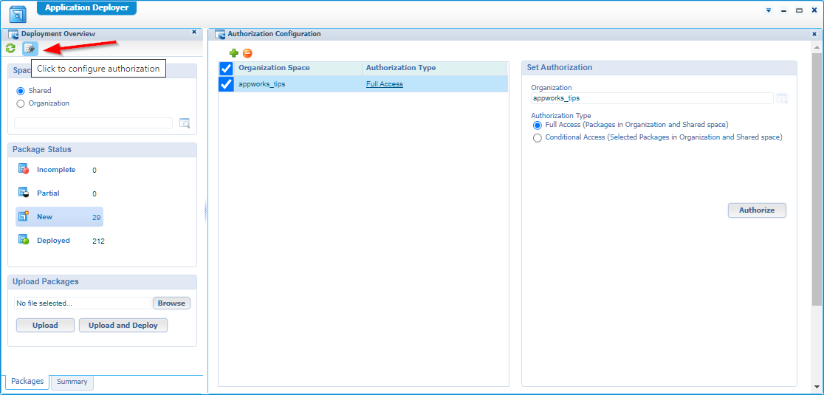Open the organization lookup icon in Space panel
The width and height of the screenshot is (824, 395).
tap(185, 123)
